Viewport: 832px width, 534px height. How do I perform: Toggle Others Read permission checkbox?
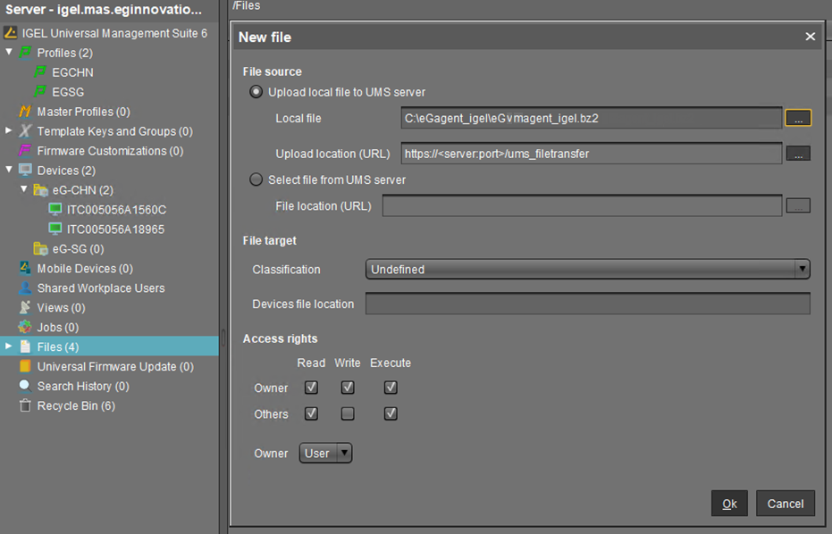coord(312,413)
